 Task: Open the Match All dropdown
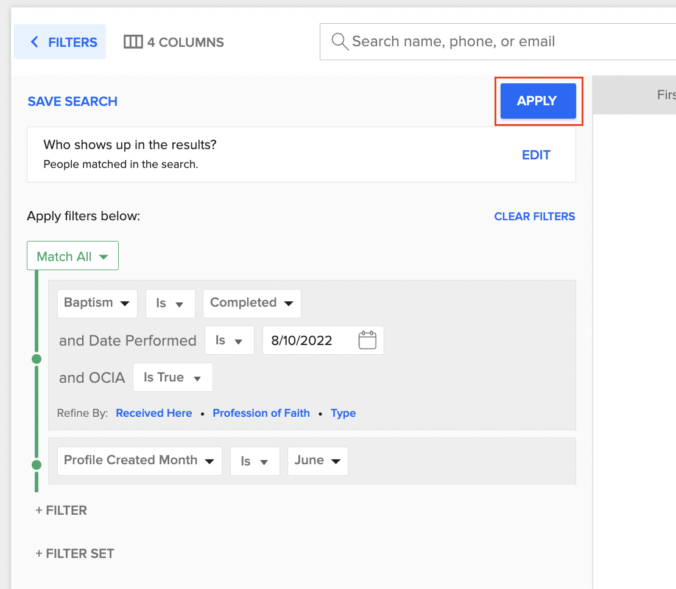(x=72, y=256)
